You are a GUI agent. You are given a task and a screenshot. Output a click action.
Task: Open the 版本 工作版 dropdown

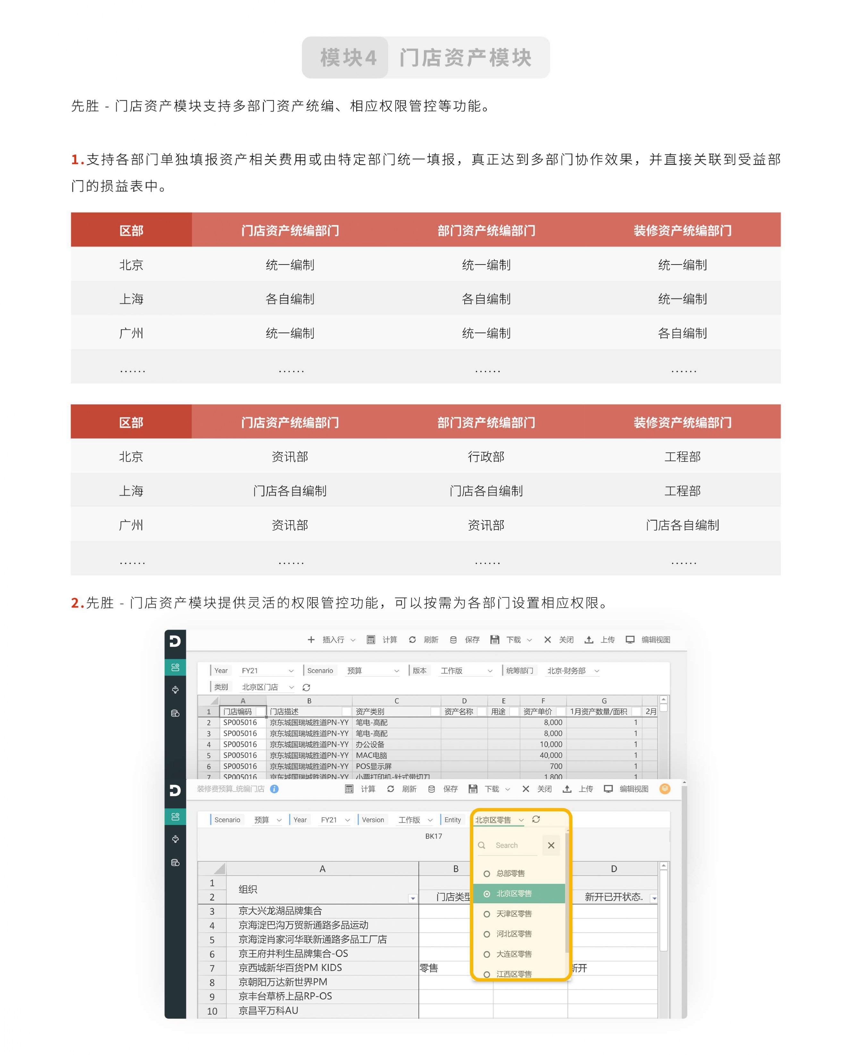(x=466, y=671)
